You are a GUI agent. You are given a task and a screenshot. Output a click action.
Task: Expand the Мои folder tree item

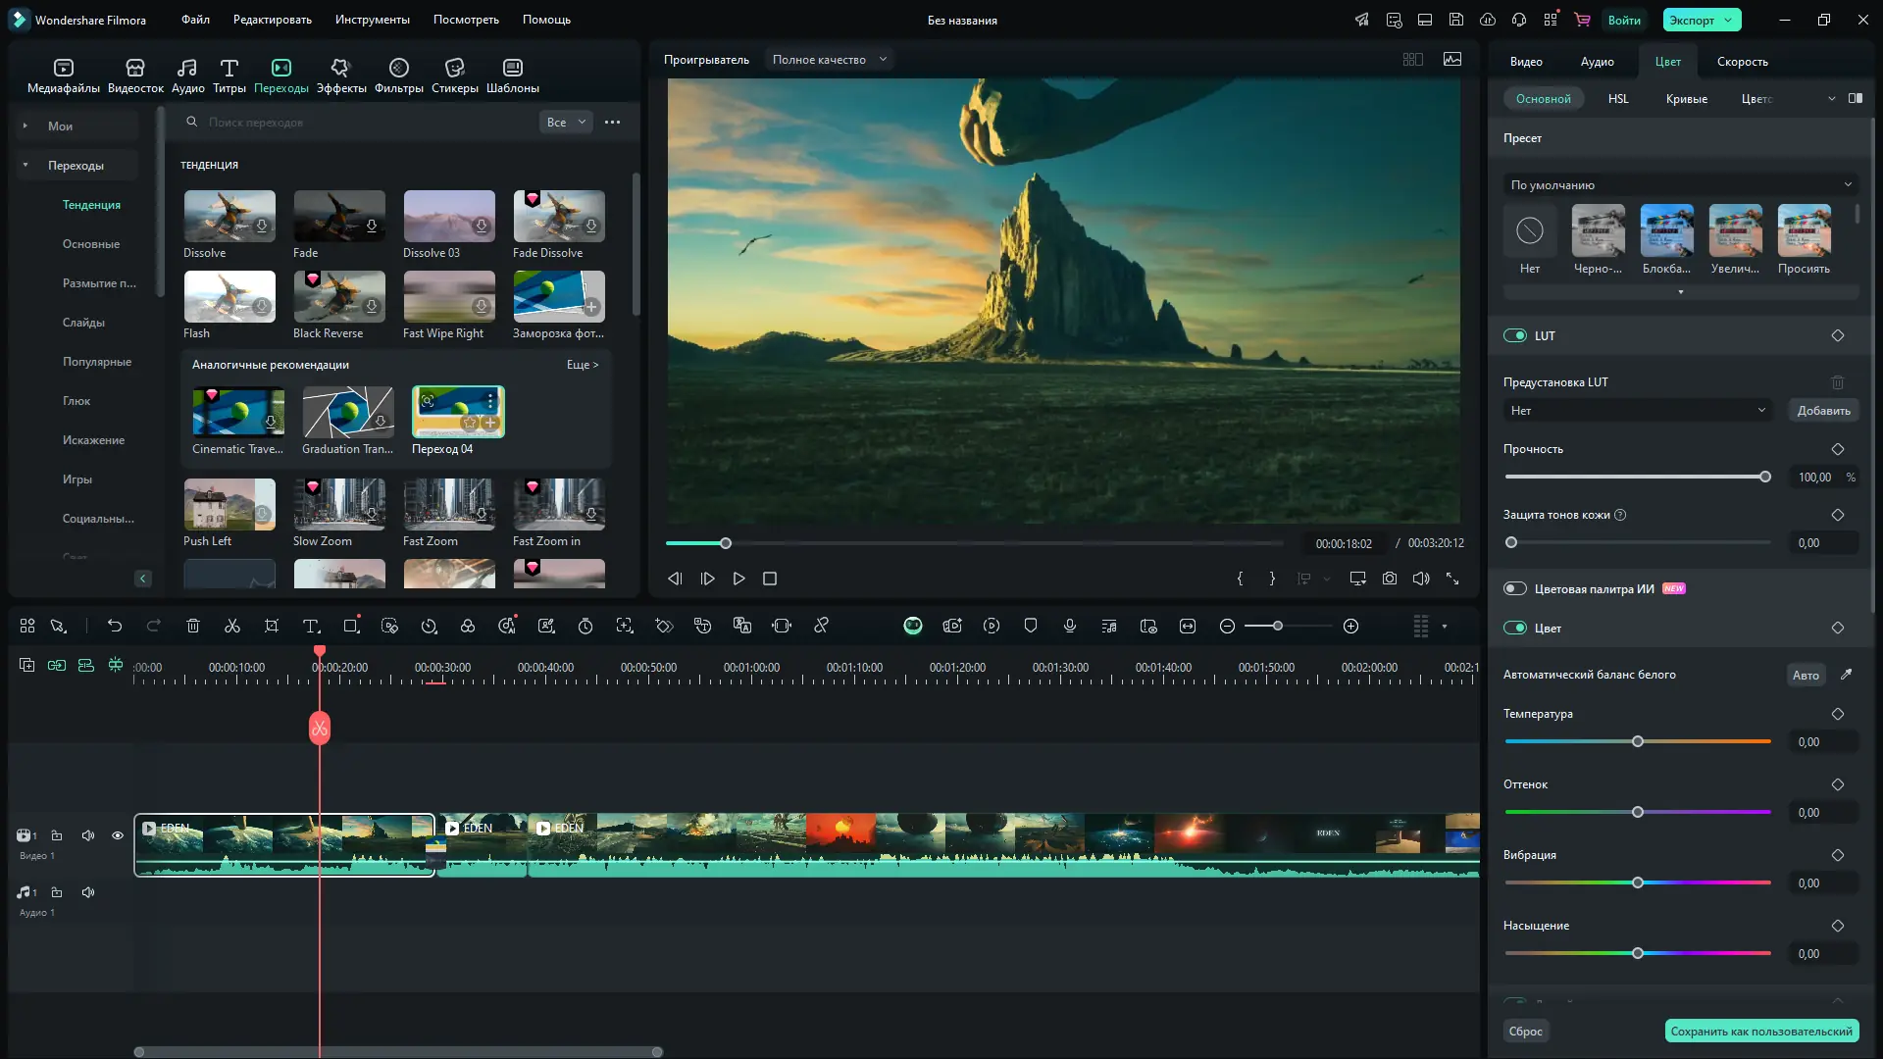pos(25,126)
